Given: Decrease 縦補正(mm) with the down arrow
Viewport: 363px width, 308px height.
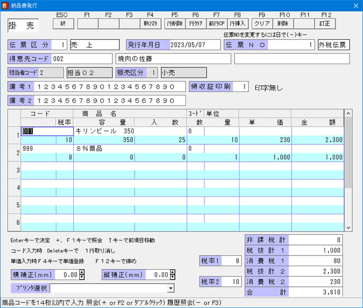Looking at the screenshot, I should (173, 277).
